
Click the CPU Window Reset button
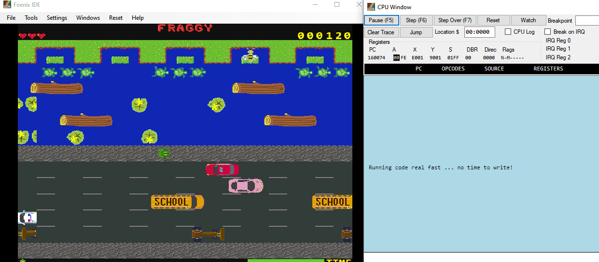pos(493,20)
